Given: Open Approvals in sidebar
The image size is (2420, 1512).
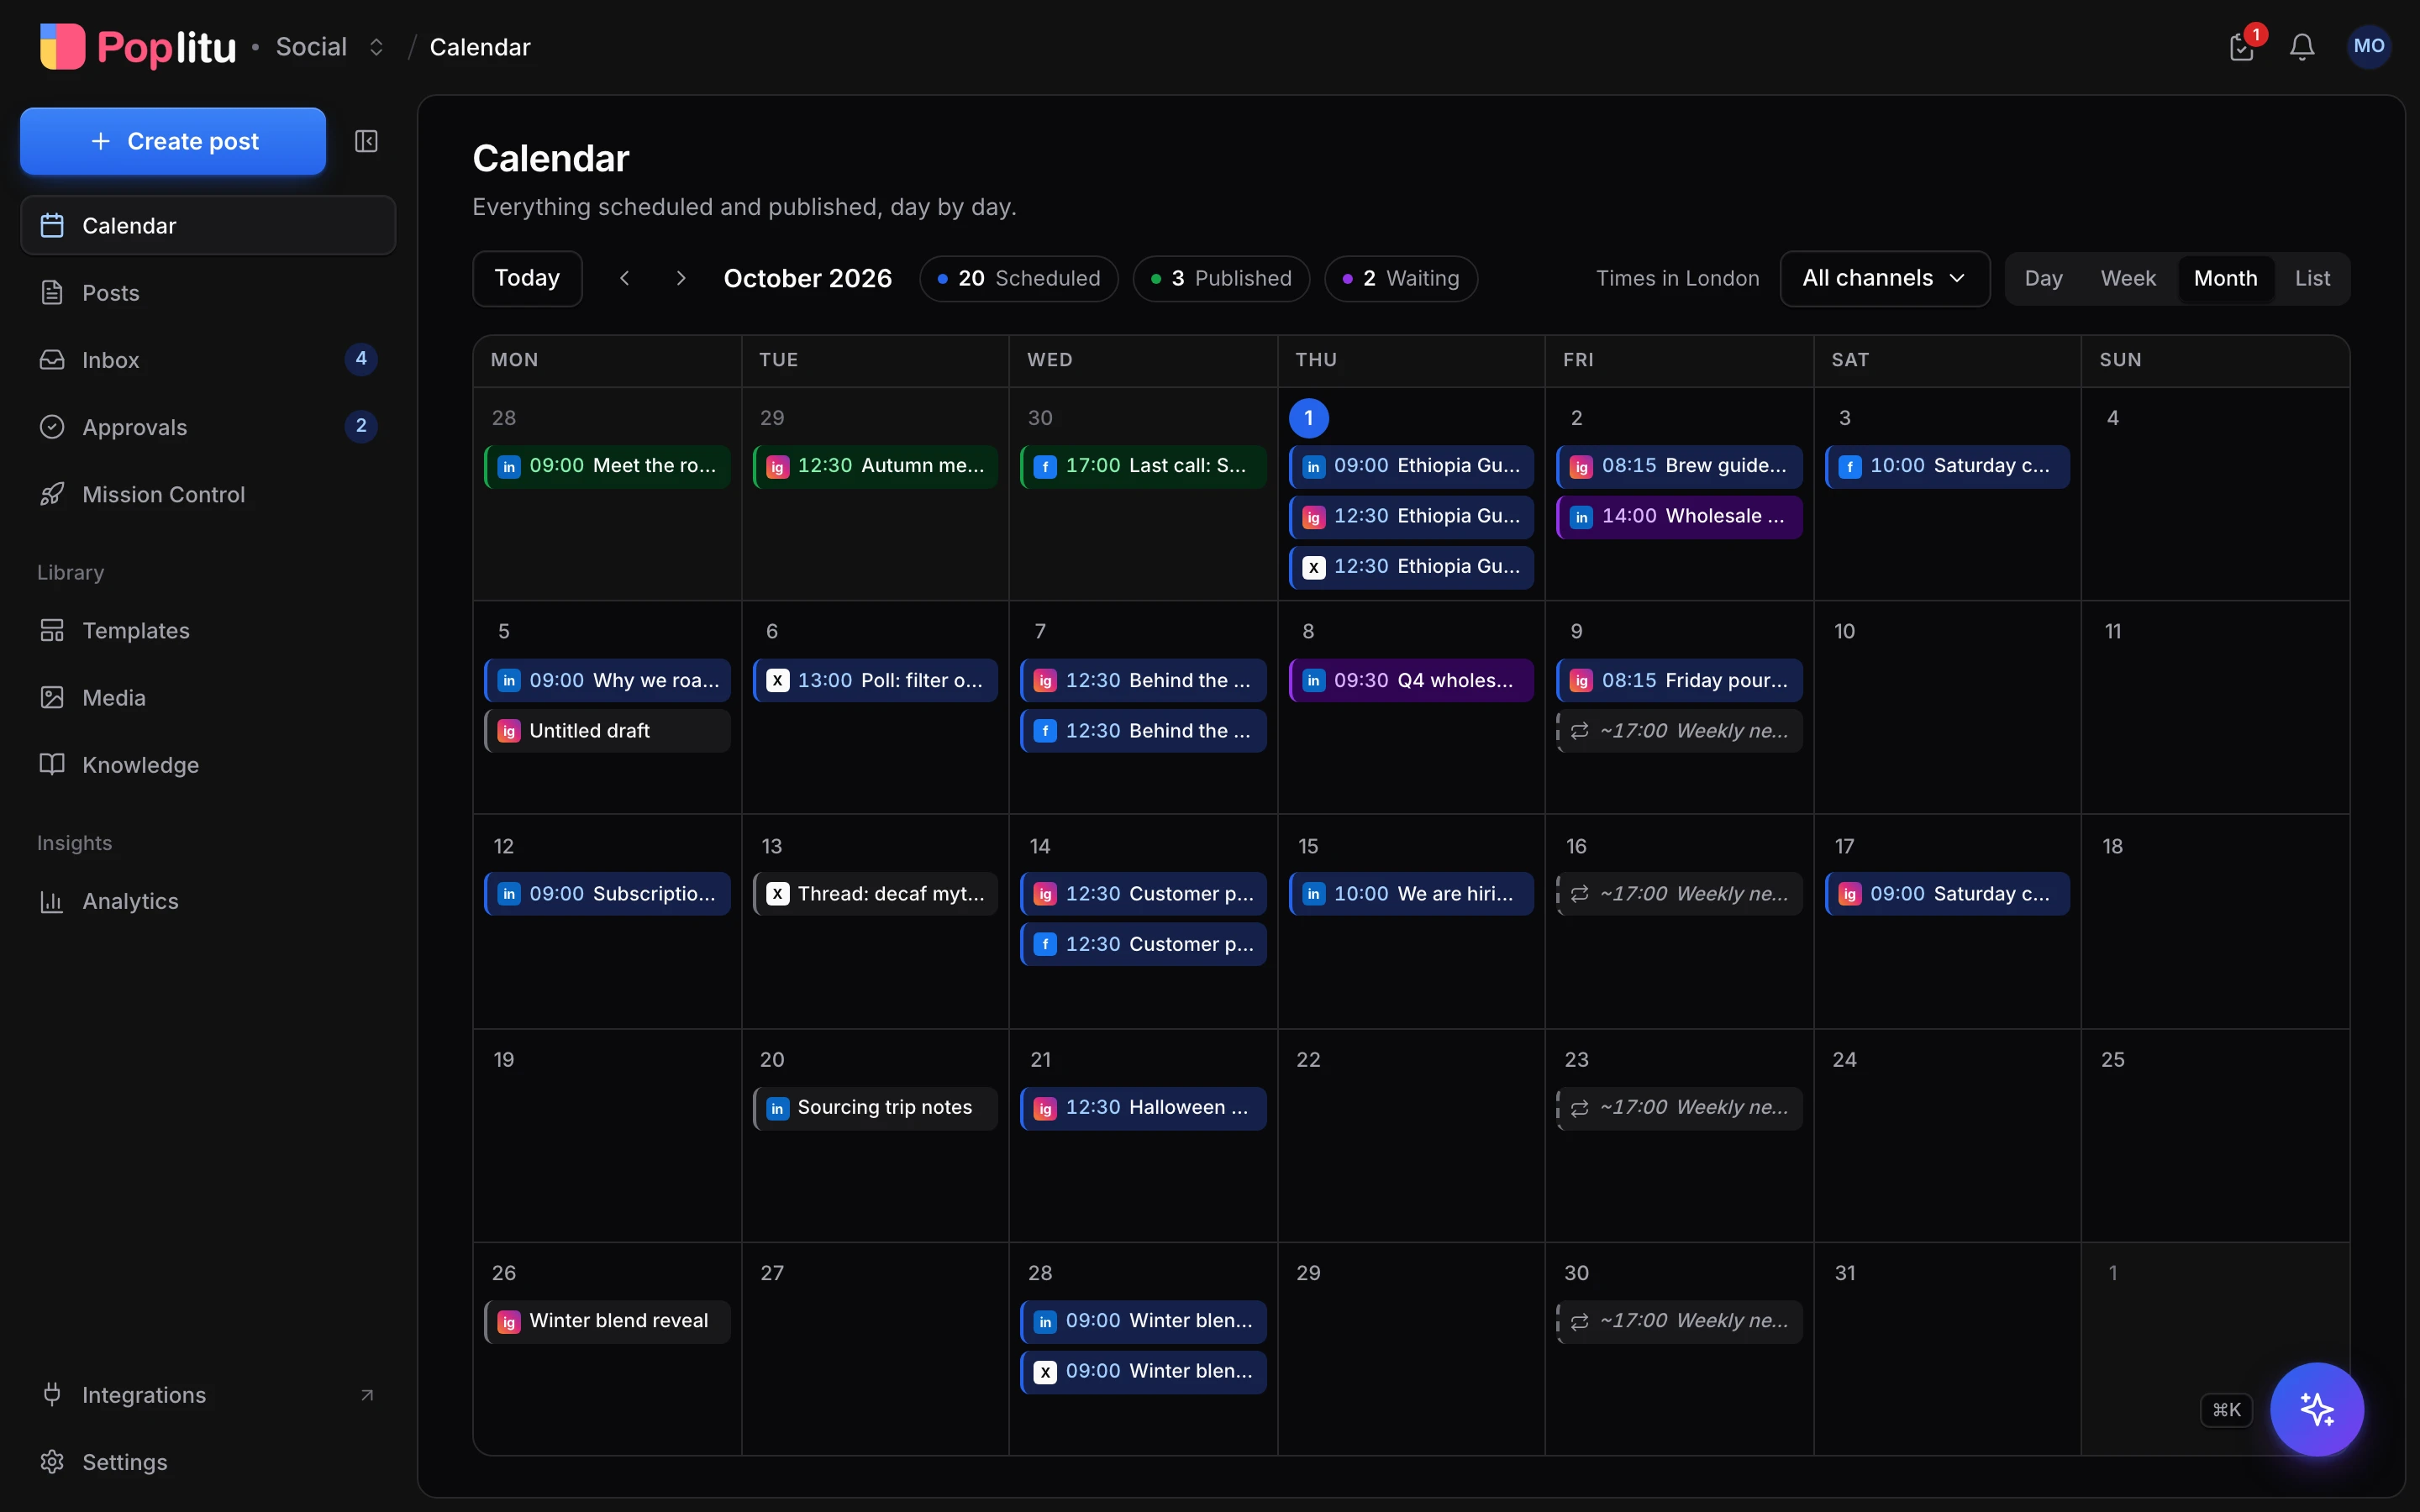Looking at the screenshot, I should [208, 426].
